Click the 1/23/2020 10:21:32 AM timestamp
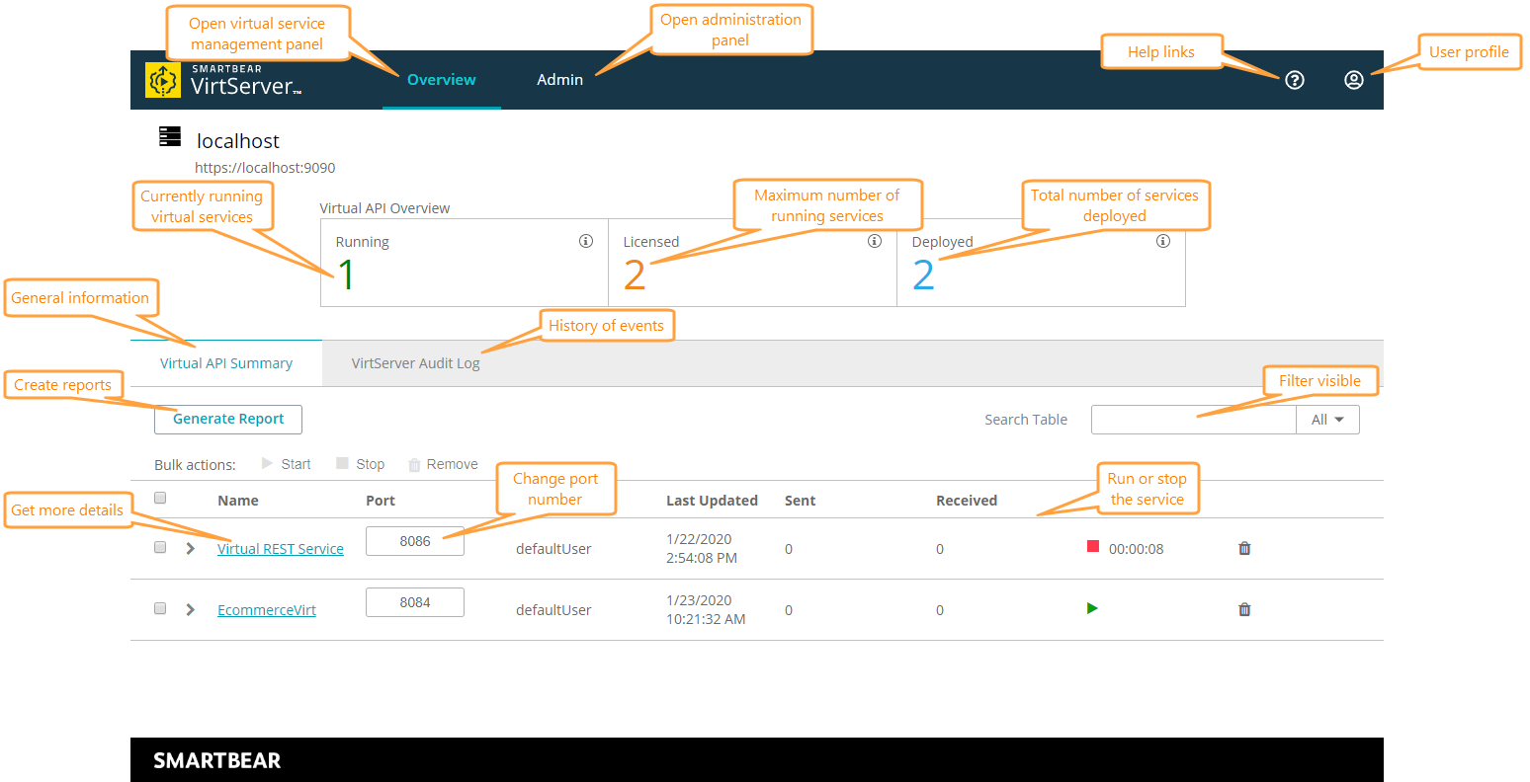 (x=706, y=610)
